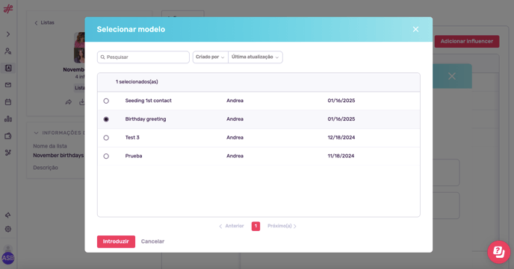Viewport: 514px width, 269px height.
Task: Go to Anterior page
Action: 232,227
